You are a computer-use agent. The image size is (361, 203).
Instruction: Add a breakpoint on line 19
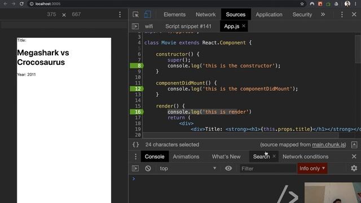click(138, 129)
